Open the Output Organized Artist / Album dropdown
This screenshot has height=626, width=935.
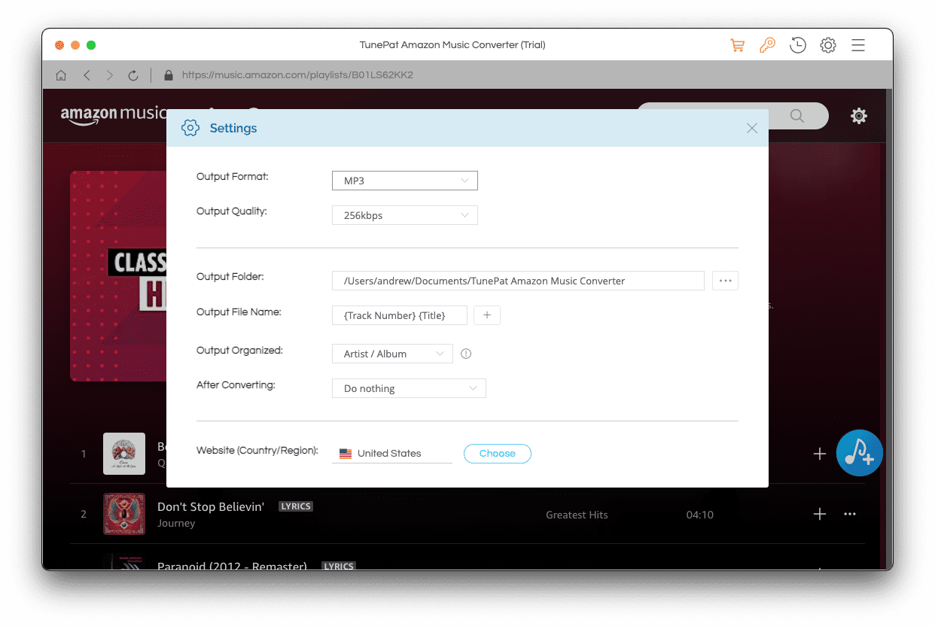392,354
